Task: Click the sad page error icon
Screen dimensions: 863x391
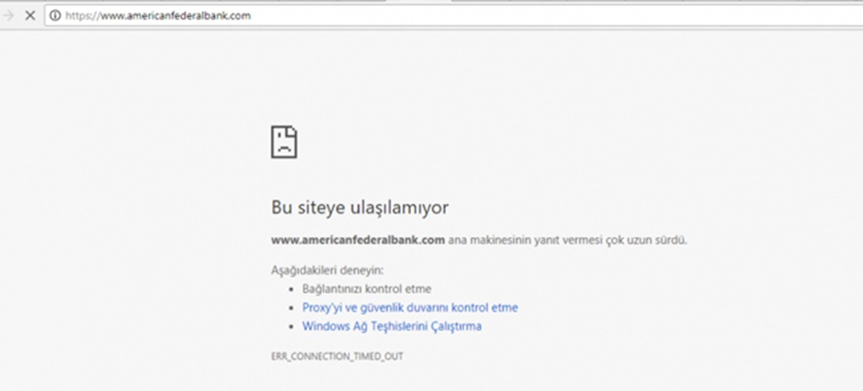Action: pyautogui.click(x=284, y=142)
